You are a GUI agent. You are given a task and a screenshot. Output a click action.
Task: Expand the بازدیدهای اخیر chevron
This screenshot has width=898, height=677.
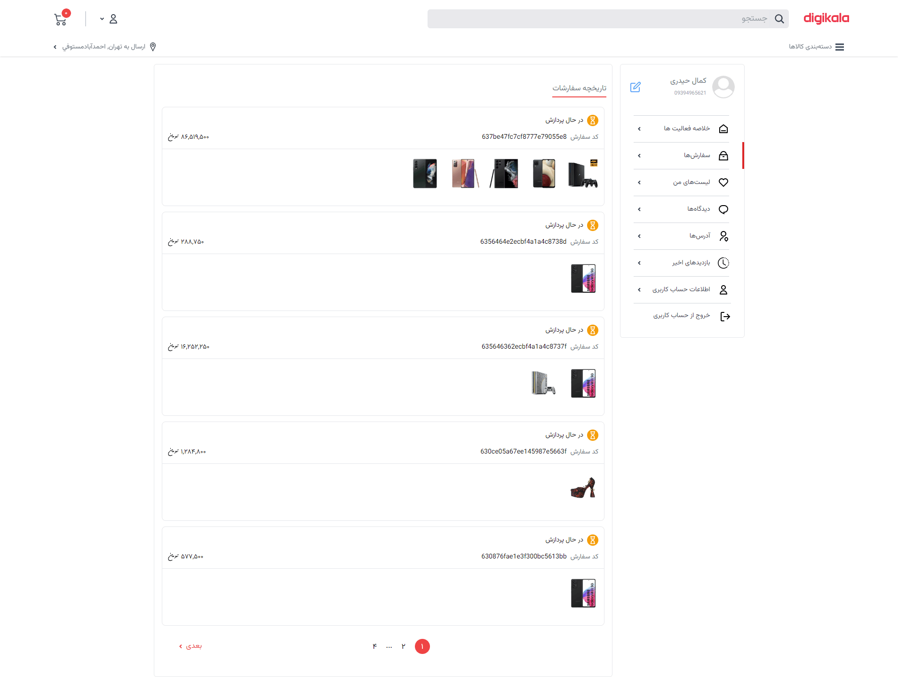click(x=639, y=263)
